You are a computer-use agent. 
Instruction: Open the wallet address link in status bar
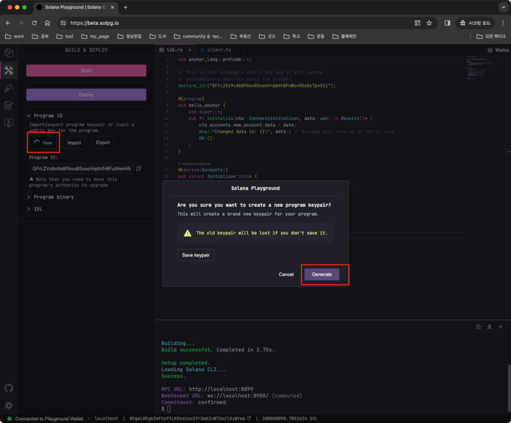187,419
